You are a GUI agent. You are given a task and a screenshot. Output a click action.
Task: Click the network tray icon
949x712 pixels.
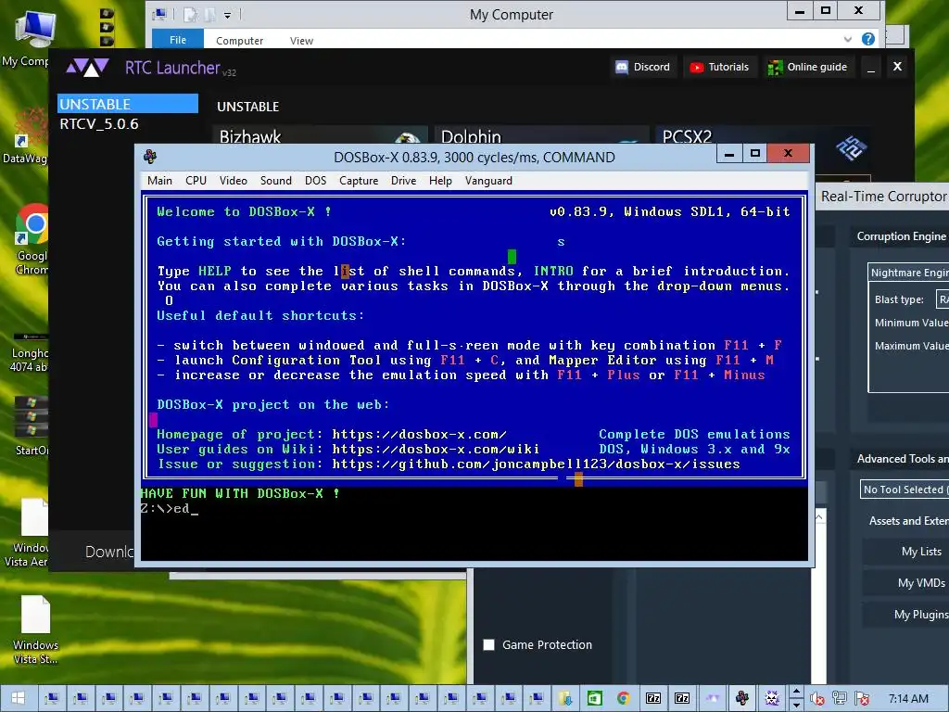pos(840,699)
